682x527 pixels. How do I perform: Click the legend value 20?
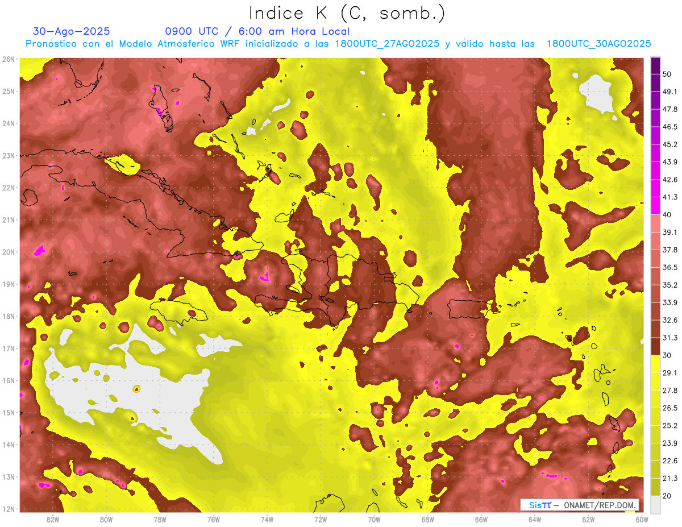point(667,495)
